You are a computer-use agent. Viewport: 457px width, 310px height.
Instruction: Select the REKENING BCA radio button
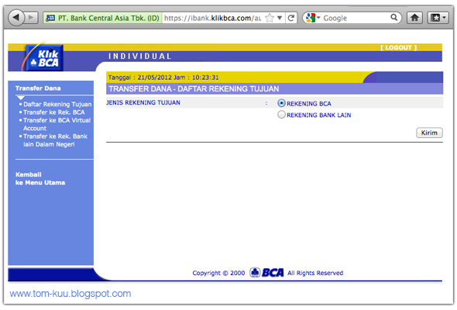point(281,103)
